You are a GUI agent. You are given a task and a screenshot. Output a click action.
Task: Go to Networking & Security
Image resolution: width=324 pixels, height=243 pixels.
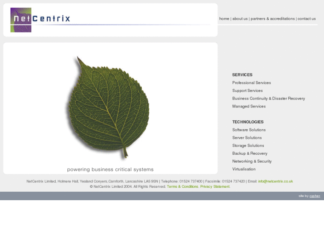click(x=252, y=161)
